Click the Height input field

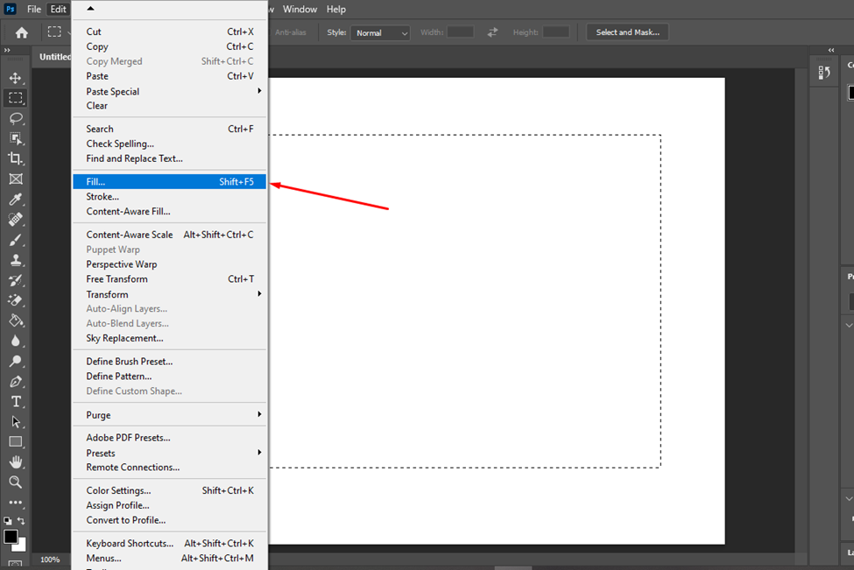pos(556,32)
